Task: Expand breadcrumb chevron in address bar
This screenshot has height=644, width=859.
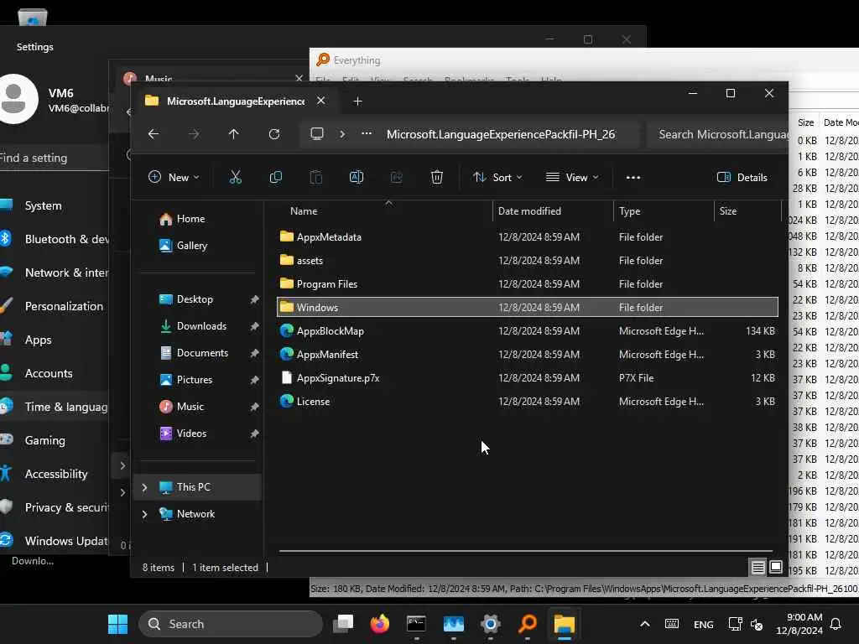Action: coord(342,133)
